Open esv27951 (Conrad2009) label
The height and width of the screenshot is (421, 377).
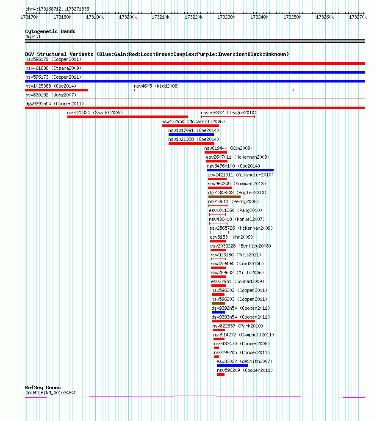point(238,281)
